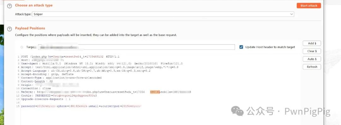
Task: Select the radio icon left of Target
Action: pyautogui.click(x=22, y=47)
